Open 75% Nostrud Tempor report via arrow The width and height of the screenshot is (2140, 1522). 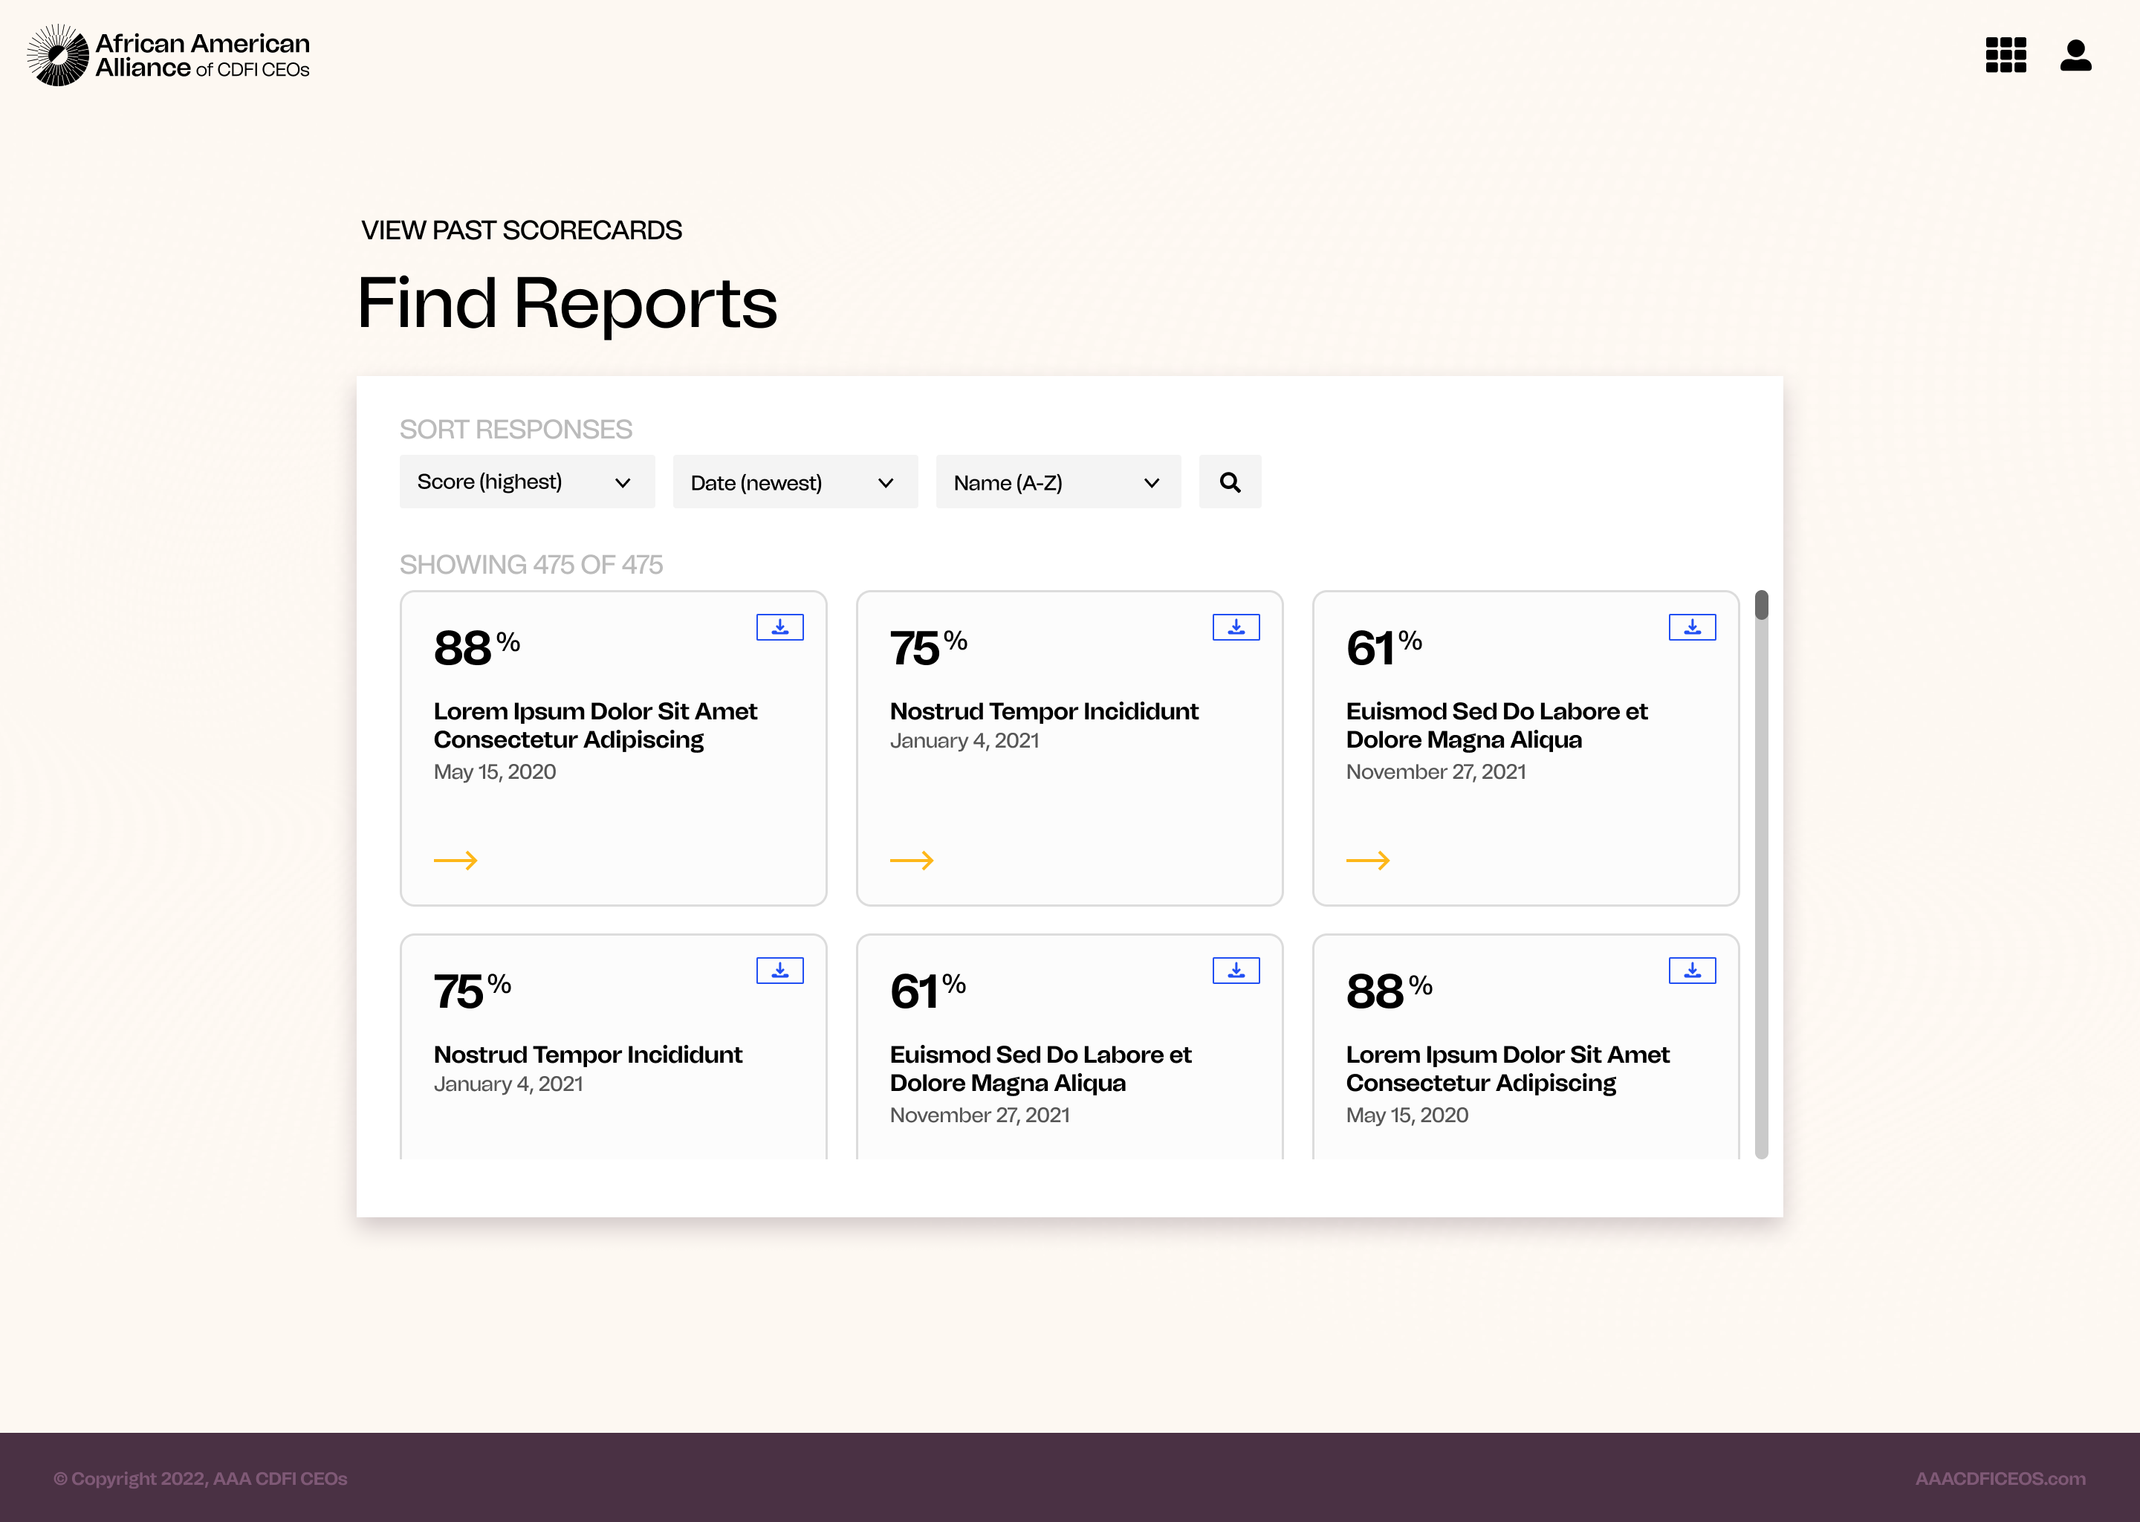click(x=912, y=861)
